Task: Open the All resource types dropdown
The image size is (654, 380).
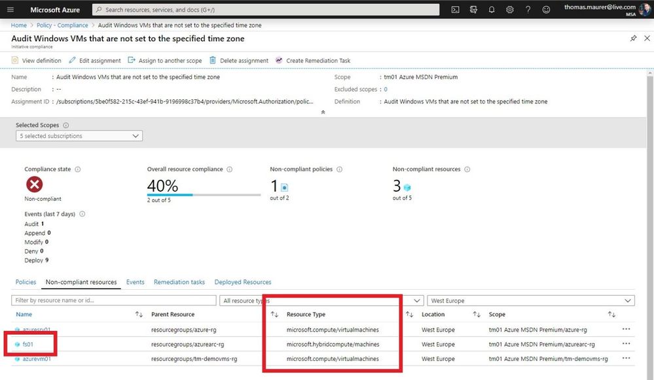Action: pyautogui.click(x=321, y=300)
